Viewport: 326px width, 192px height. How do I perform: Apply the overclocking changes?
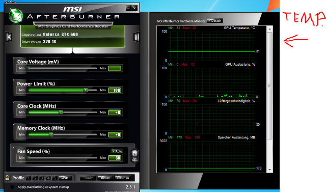88,178
